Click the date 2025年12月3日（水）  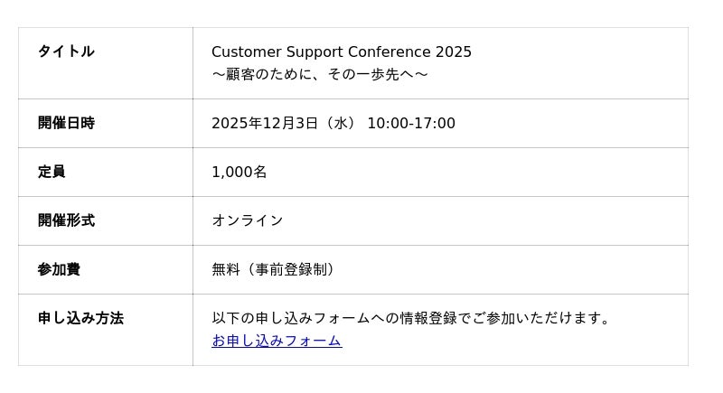(x=284, y=124)
